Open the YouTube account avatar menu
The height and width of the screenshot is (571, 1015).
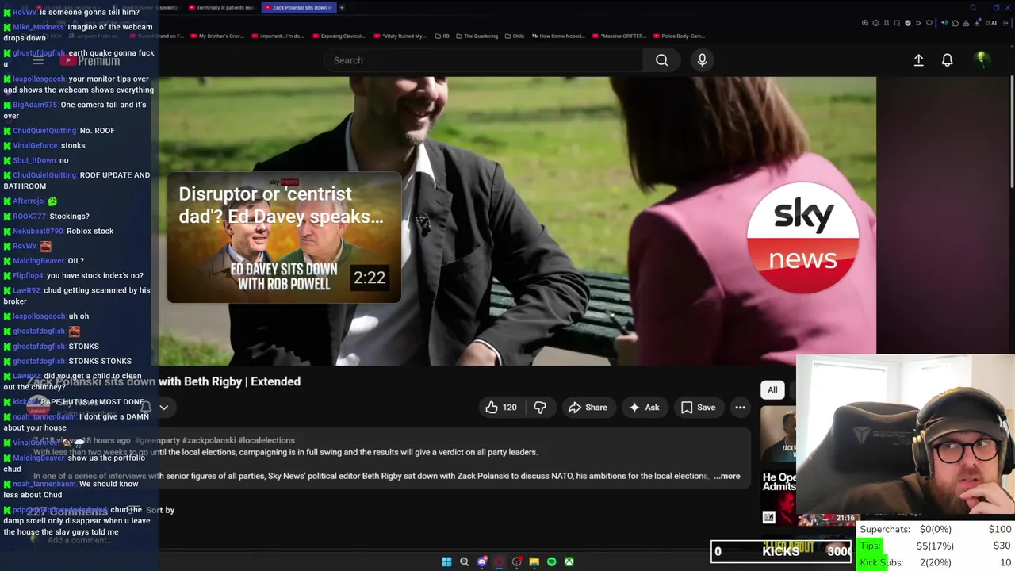[x=981, y=59]
